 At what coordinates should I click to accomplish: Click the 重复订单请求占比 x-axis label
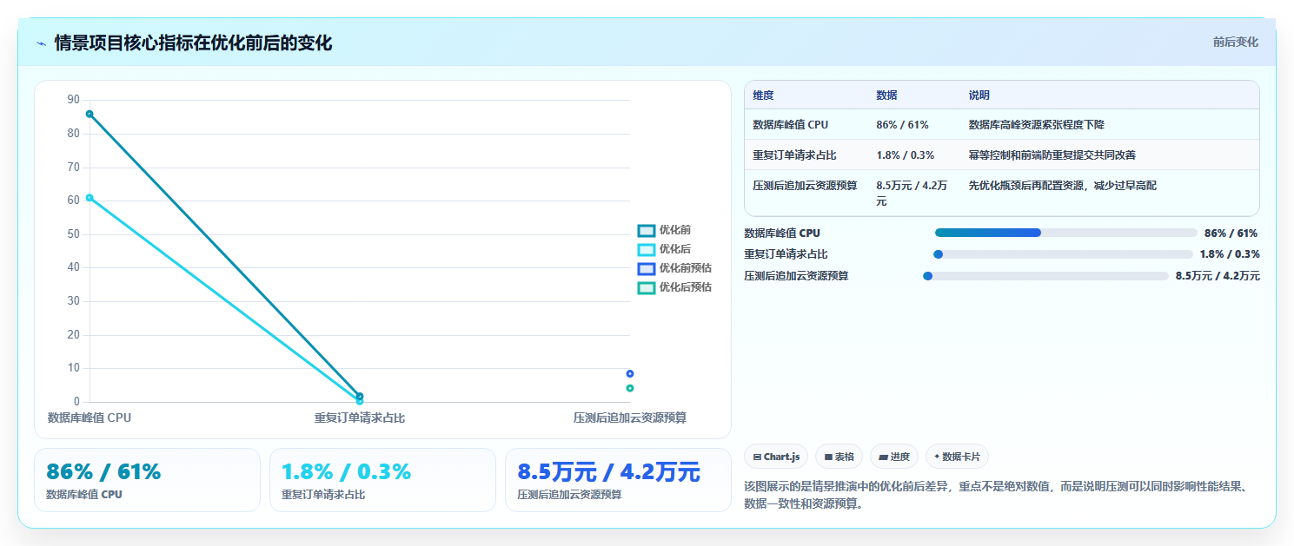[360, 418]
